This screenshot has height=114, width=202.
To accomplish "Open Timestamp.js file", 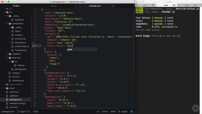I will click(x=21, y=50).
